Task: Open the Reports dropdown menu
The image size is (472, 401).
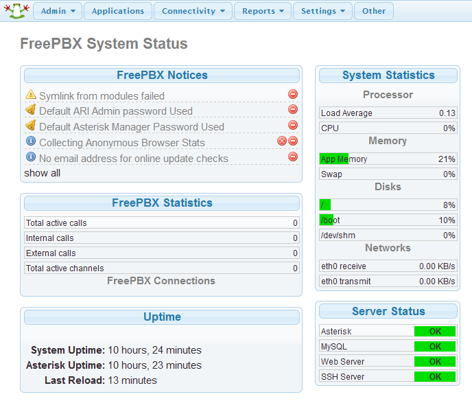Action: [263, 11]
